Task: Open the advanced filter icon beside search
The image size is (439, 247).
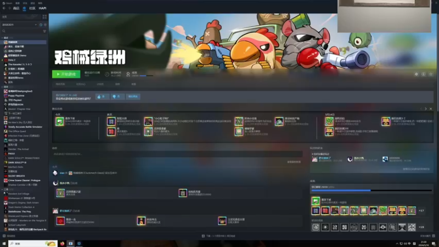Action: 44,31
